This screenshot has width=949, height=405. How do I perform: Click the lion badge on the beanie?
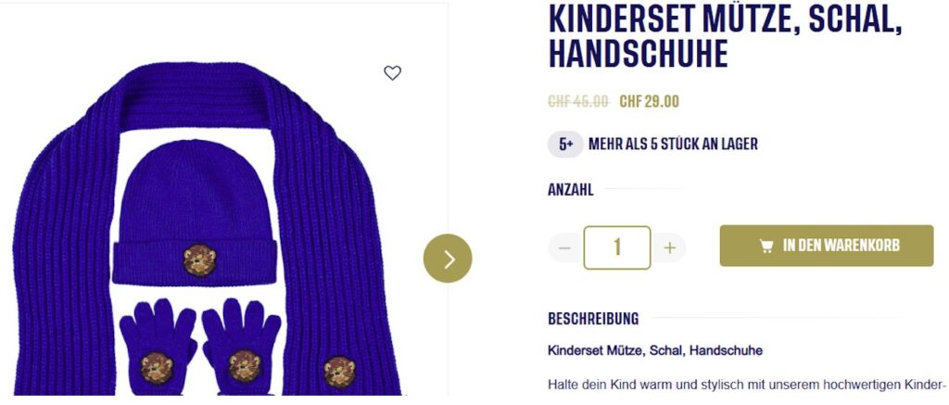click(x=200, y=259)
